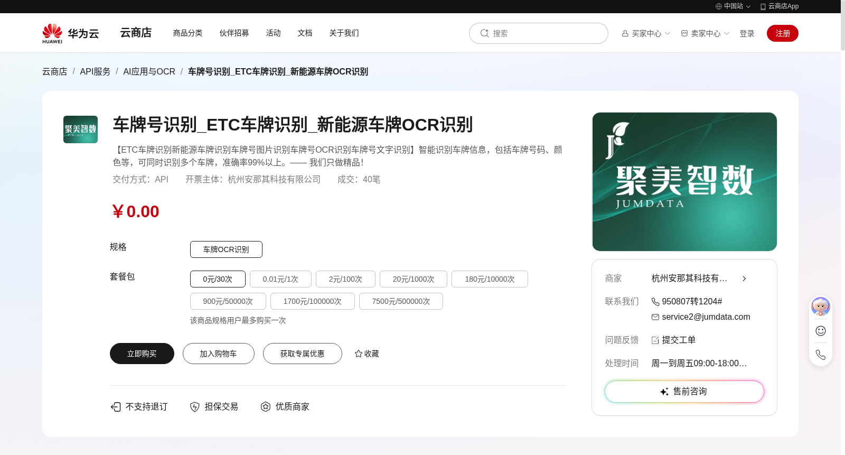This screenshot has height=455, width=845.
Task: Click the price ¥0.00
Action: [136, 211]
